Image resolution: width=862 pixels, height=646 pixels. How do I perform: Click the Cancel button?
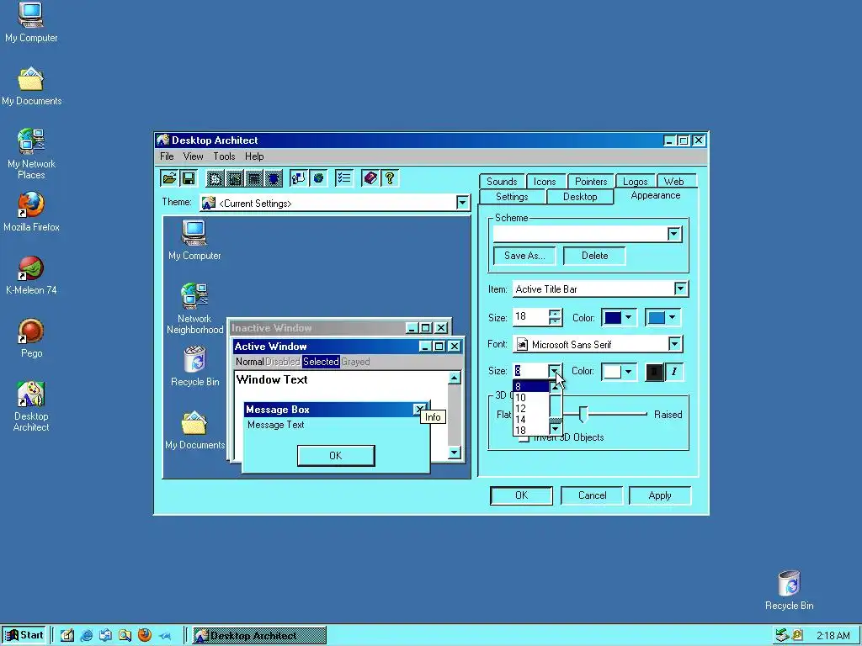(592, 495)
